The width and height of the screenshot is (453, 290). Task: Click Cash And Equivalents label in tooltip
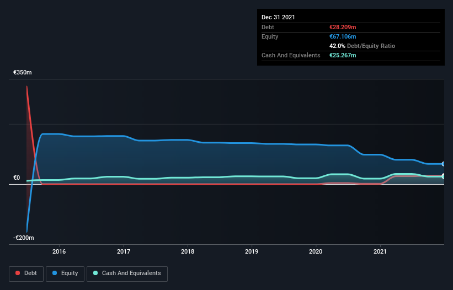(x=291, y=55)
